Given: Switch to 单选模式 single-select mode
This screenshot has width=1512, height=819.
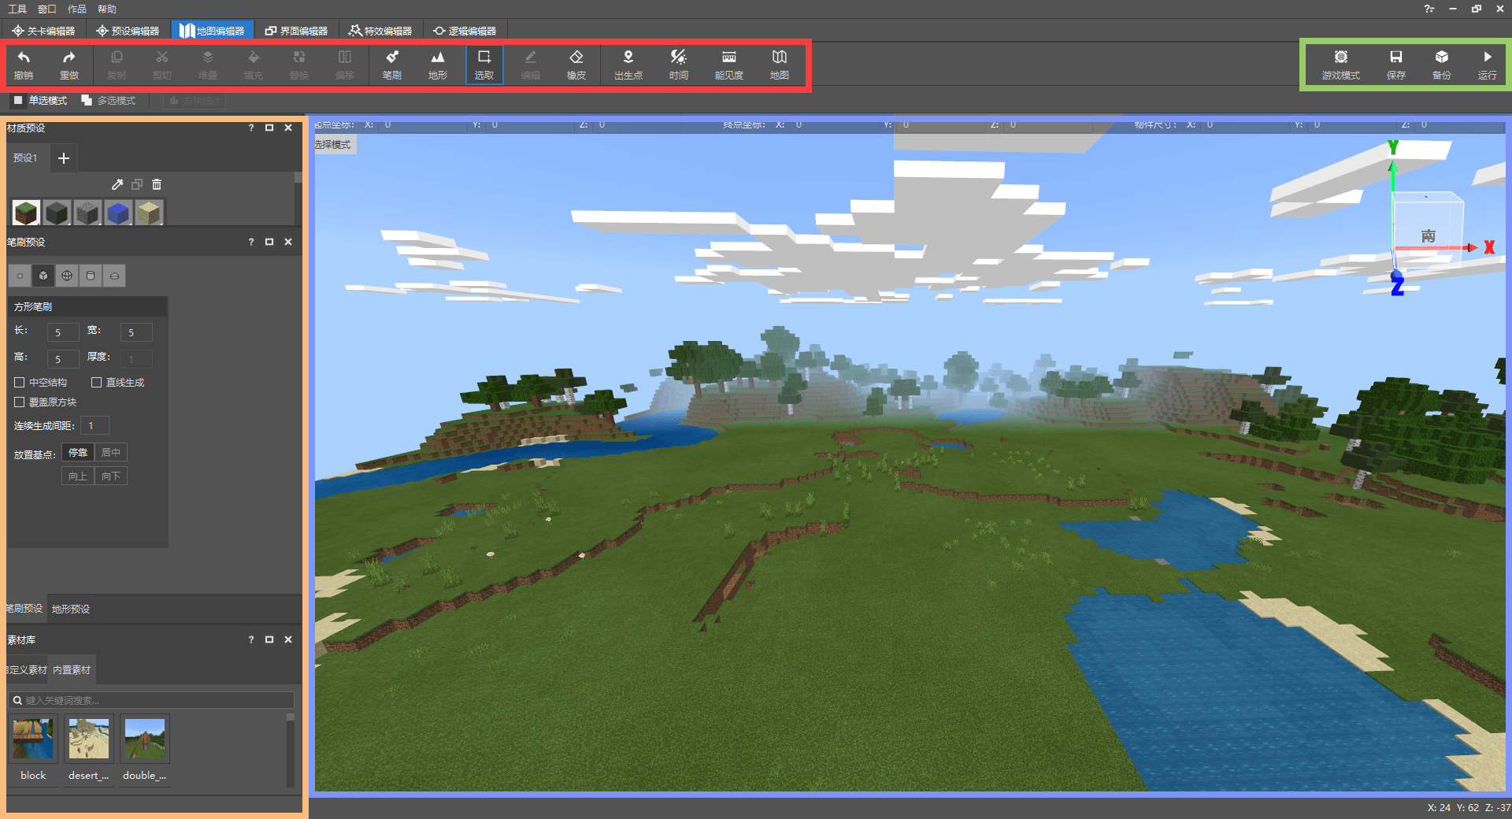Looking at the screenshot, I should (40, 101).
